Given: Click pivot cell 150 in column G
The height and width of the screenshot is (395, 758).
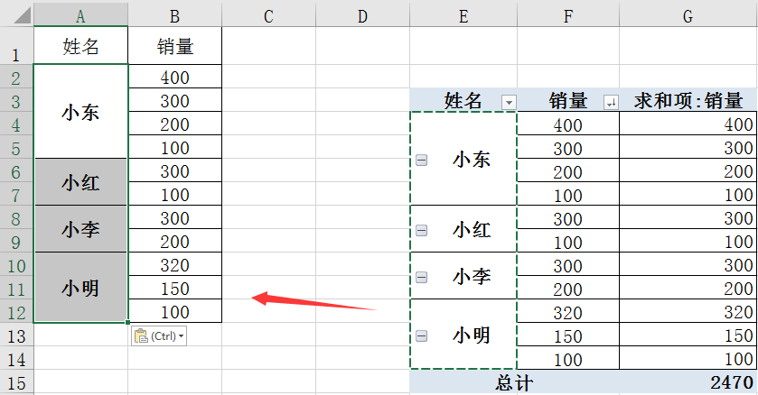Looking at the screenshot, I should coord(688,335).
